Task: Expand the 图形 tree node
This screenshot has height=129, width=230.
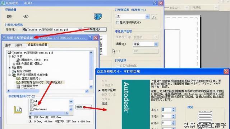Action: (x=10, y=67)
